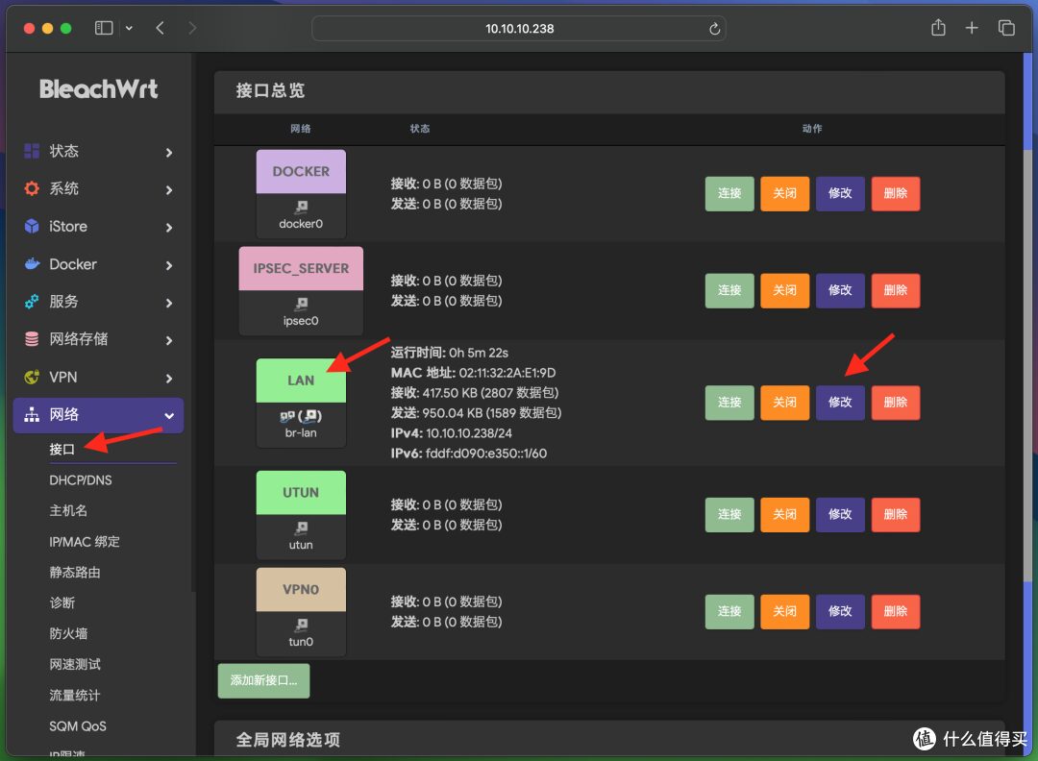Click 删除 on the VPN0 interface row
This screenshot has height=761, width=1038.
tap(896, 612)
